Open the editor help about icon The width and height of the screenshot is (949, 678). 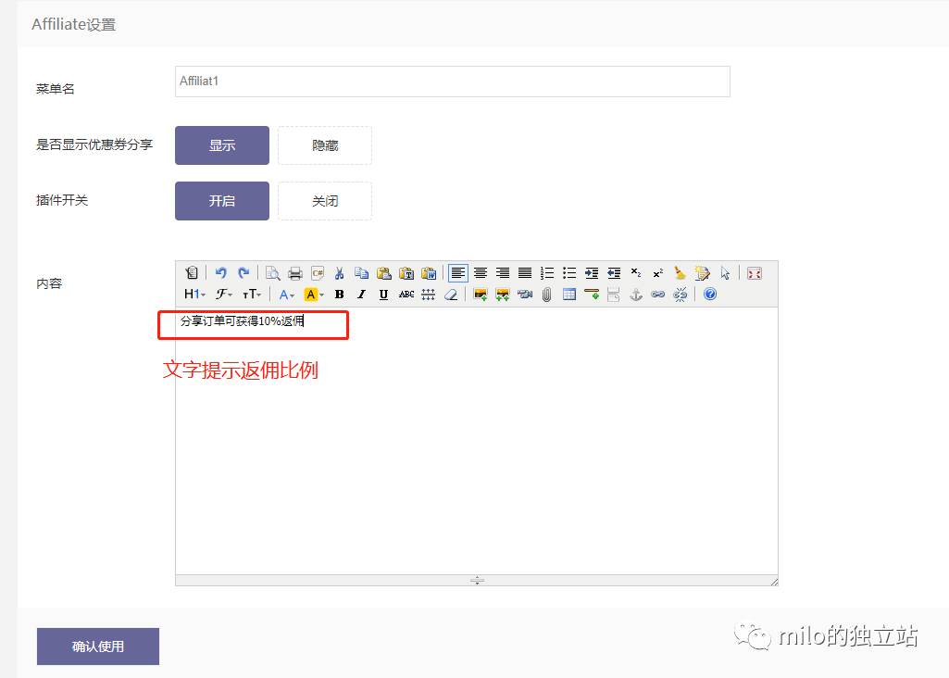tap(710, 295)
